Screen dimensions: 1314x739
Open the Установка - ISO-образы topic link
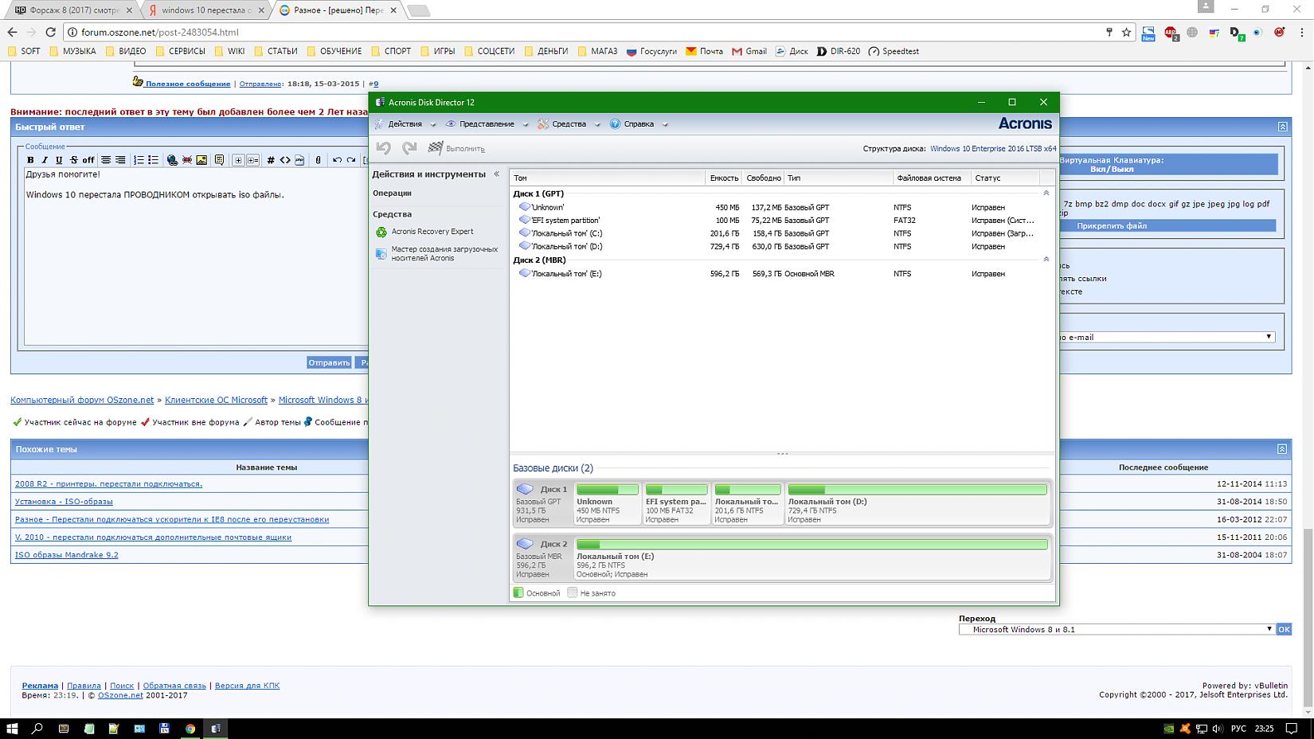pyautogui.click(x=64, y=502)
